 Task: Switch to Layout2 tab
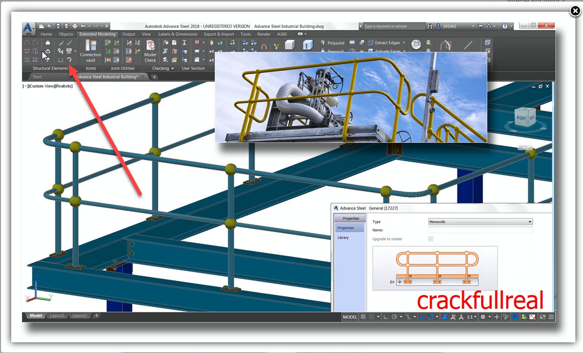click(79, 315)
